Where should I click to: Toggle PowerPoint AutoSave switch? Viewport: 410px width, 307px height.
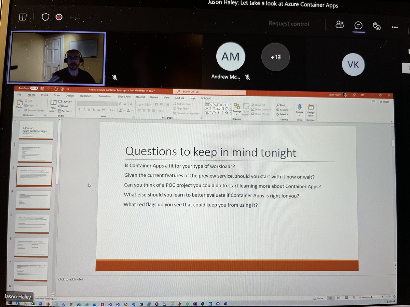click(33, 88)
